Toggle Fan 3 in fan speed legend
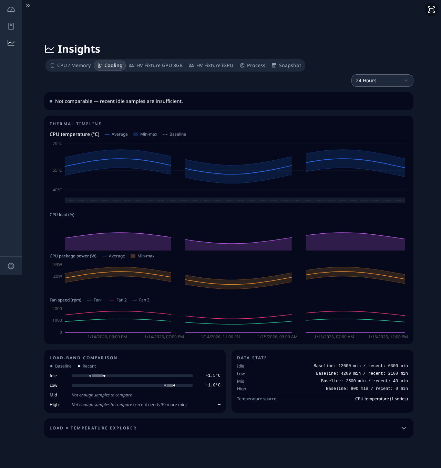Screen dimensions: 441x468 click(141, 300)
